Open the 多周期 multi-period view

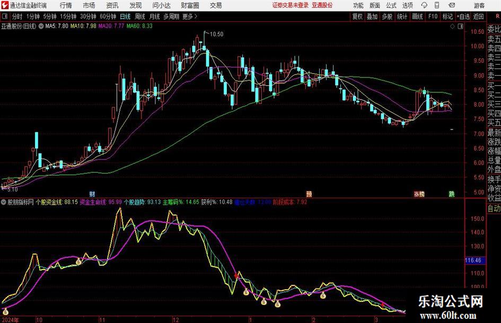coord(171,16)
